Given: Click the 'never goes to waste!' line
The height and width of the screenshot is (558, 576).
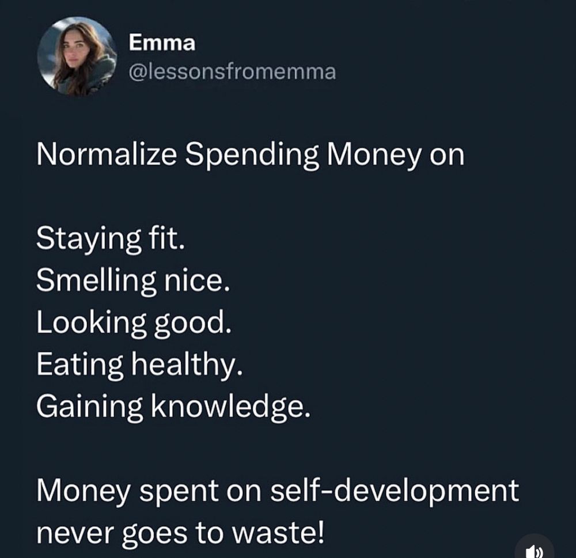Looking at the screenshot, I should coord(181,533).
